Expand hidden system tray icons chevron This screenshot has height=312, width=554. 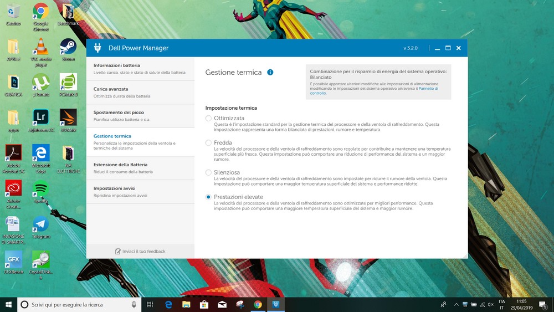[456, 304]
